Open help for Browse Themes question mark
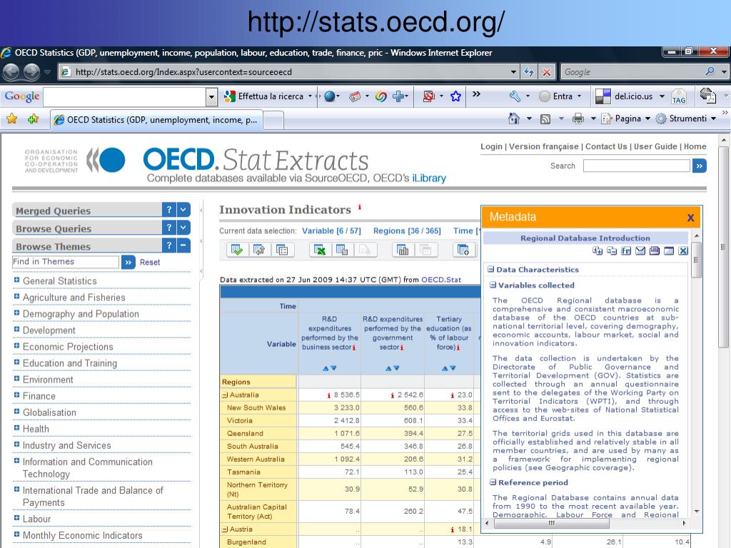Screen dimensions: 731x548 click(169, 245)
